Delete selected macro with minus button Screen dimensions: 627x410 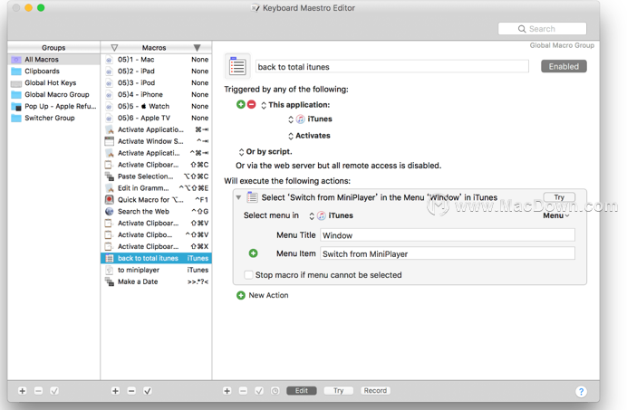coord(131,391)
